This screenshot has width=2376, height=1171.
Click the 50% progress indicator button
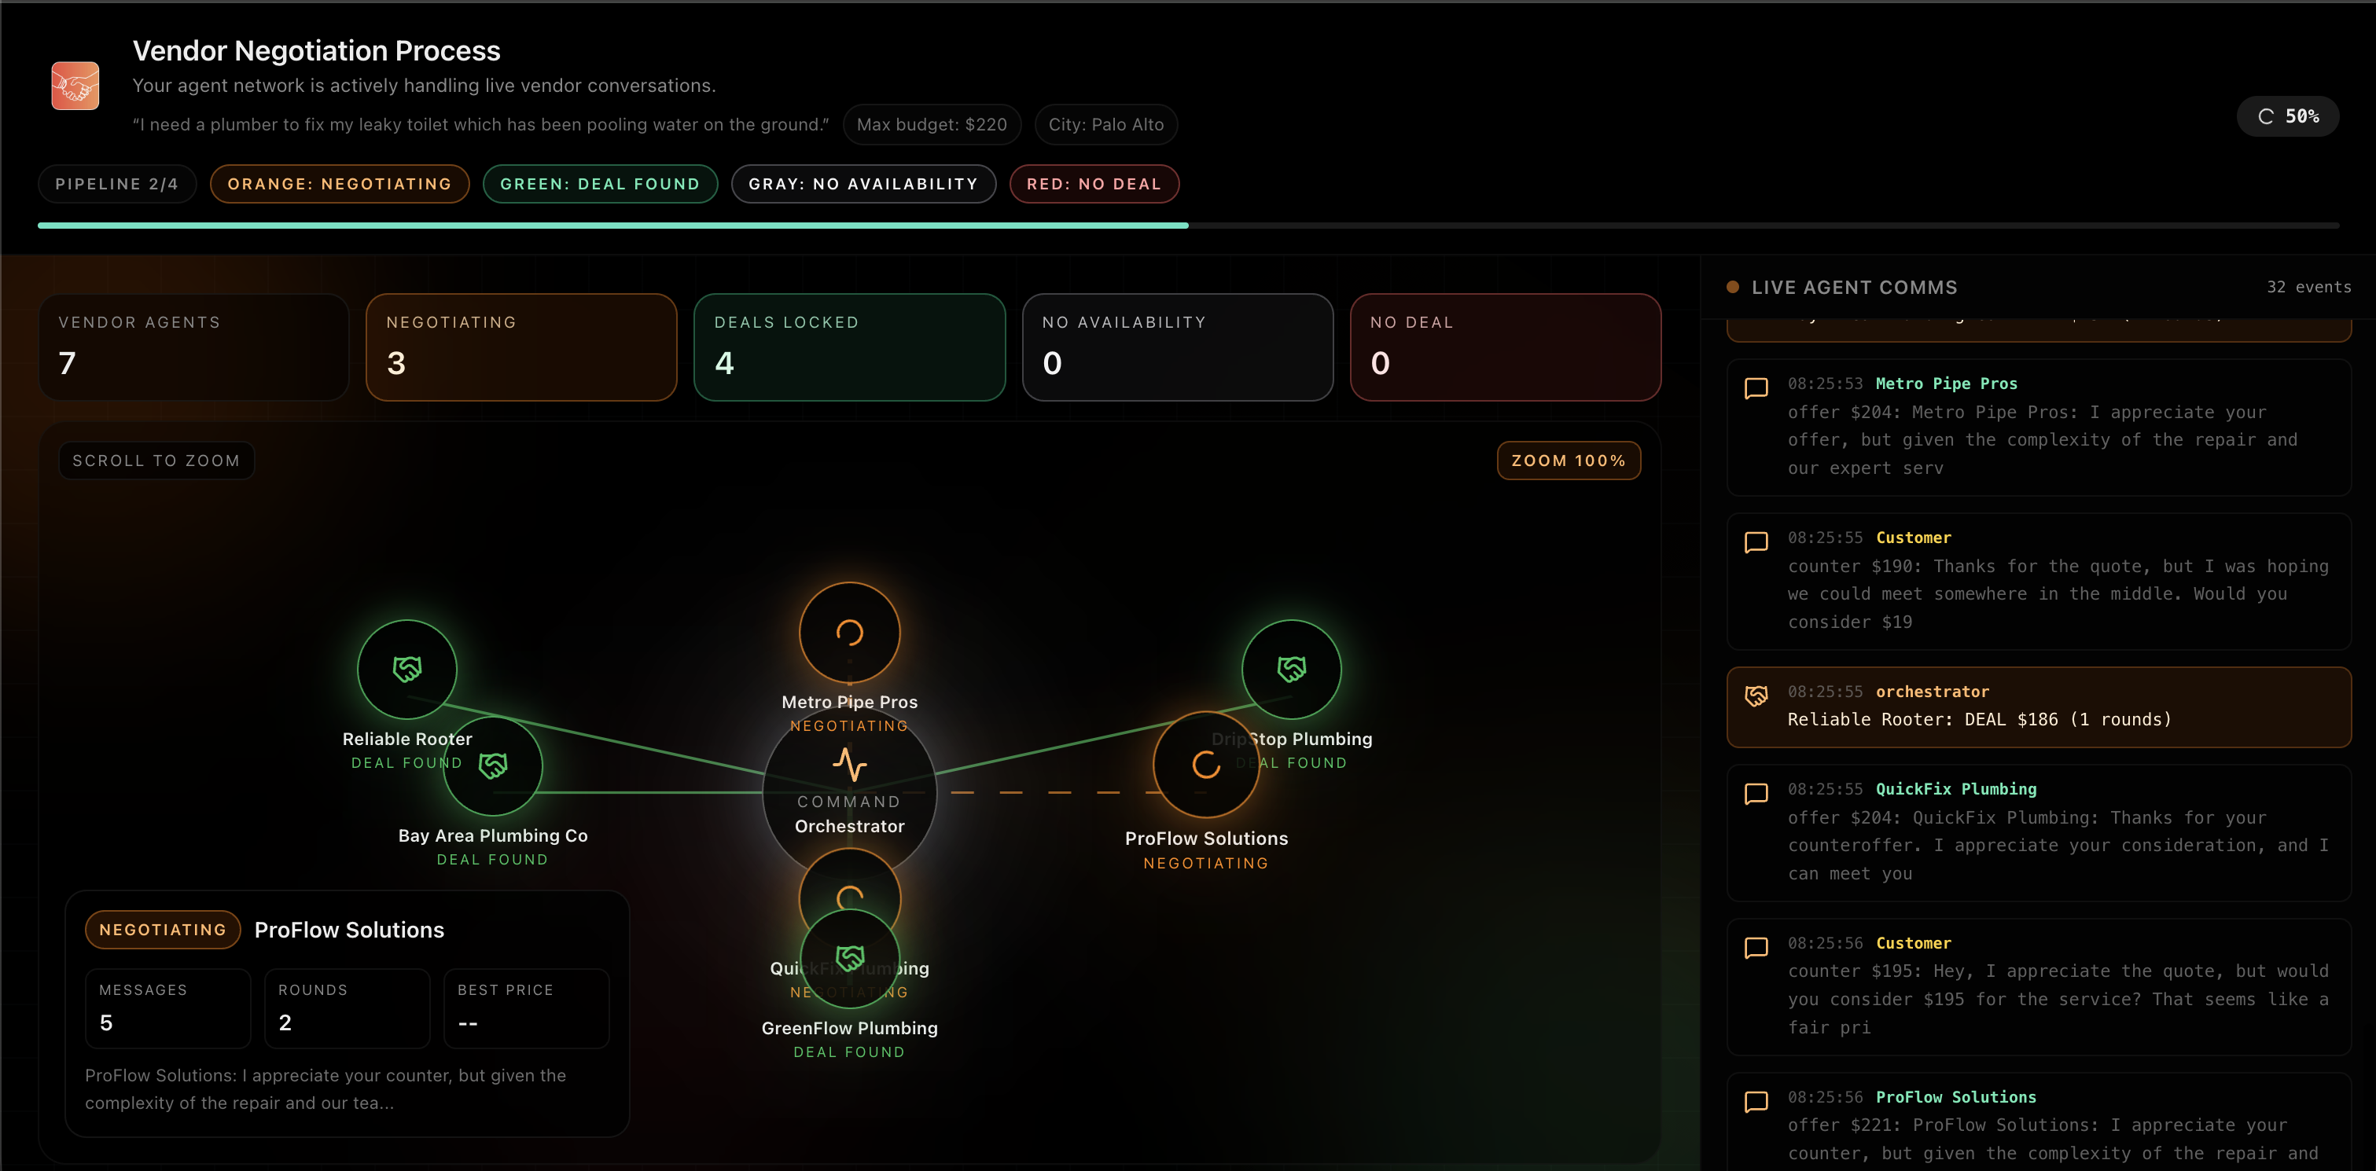(x=2287, y=116)
